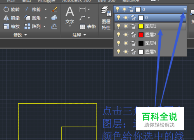Select the Trim (修剪) tool
This screenshot has width=194, height=140.
pos(33,9)
